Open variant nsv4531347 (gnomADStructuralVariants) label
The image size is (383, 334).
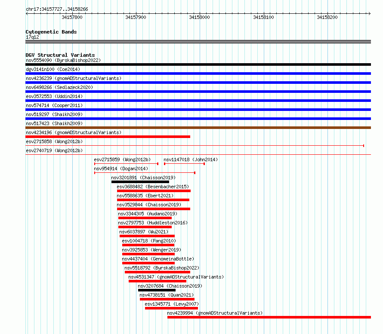click(x=176, y=277)
